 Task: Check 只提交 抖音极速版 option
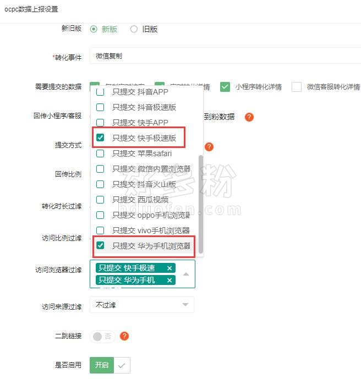point(100,107)
